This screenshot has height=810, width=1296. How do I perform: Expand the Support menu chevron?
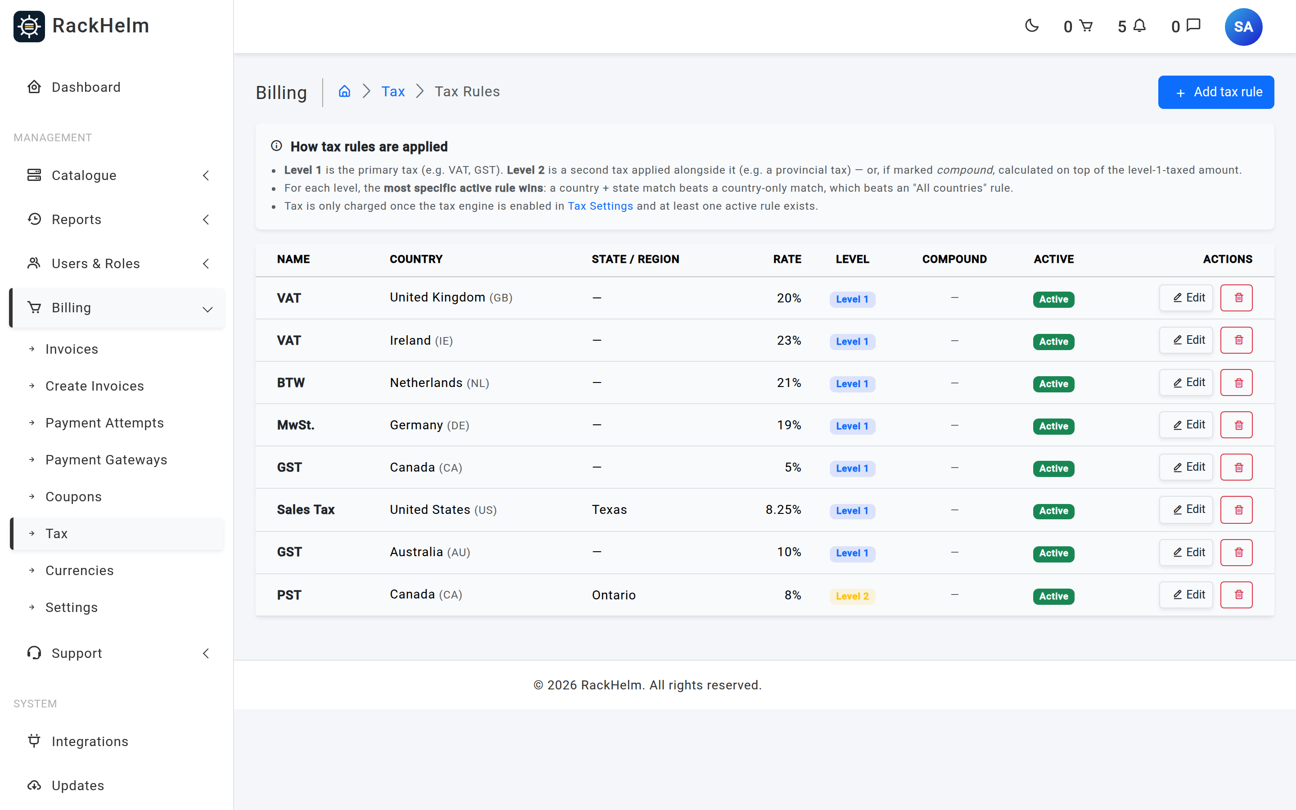pos(206,653)
